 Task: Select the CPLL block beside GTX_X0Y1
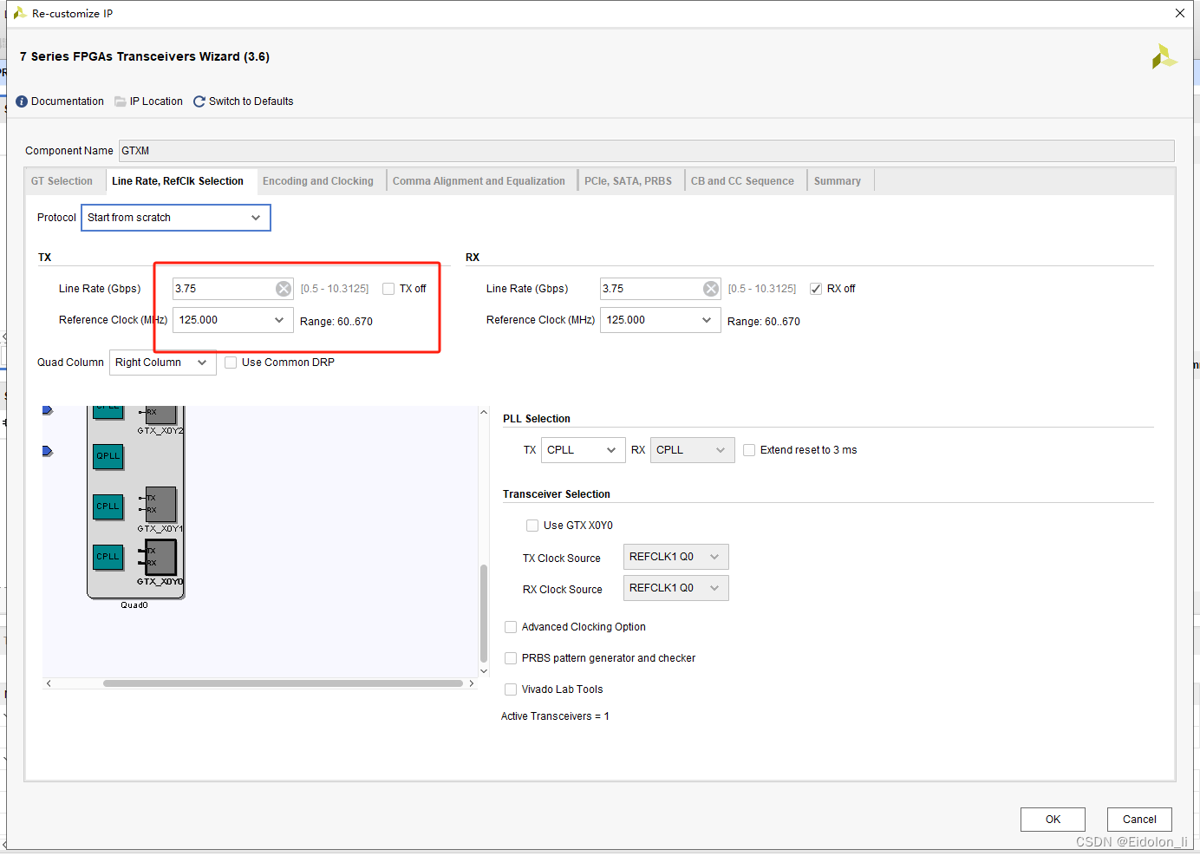(108, 506)
